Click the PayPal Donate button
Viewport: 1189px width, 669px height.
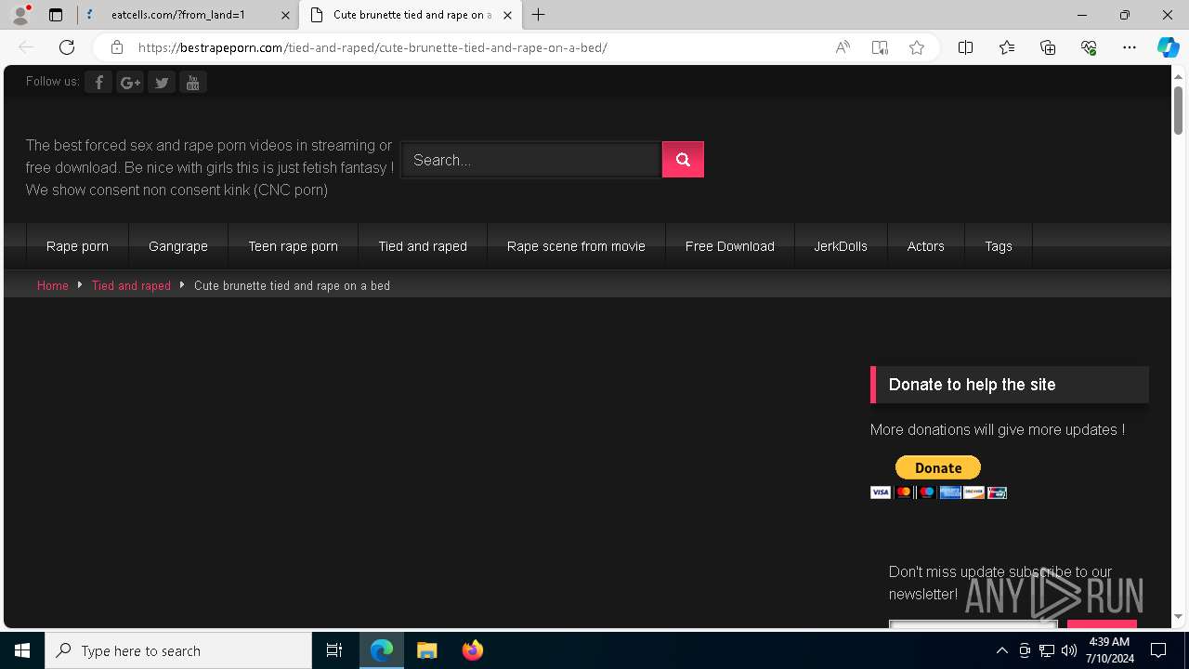pyautogui.click(x=938, y=468)
